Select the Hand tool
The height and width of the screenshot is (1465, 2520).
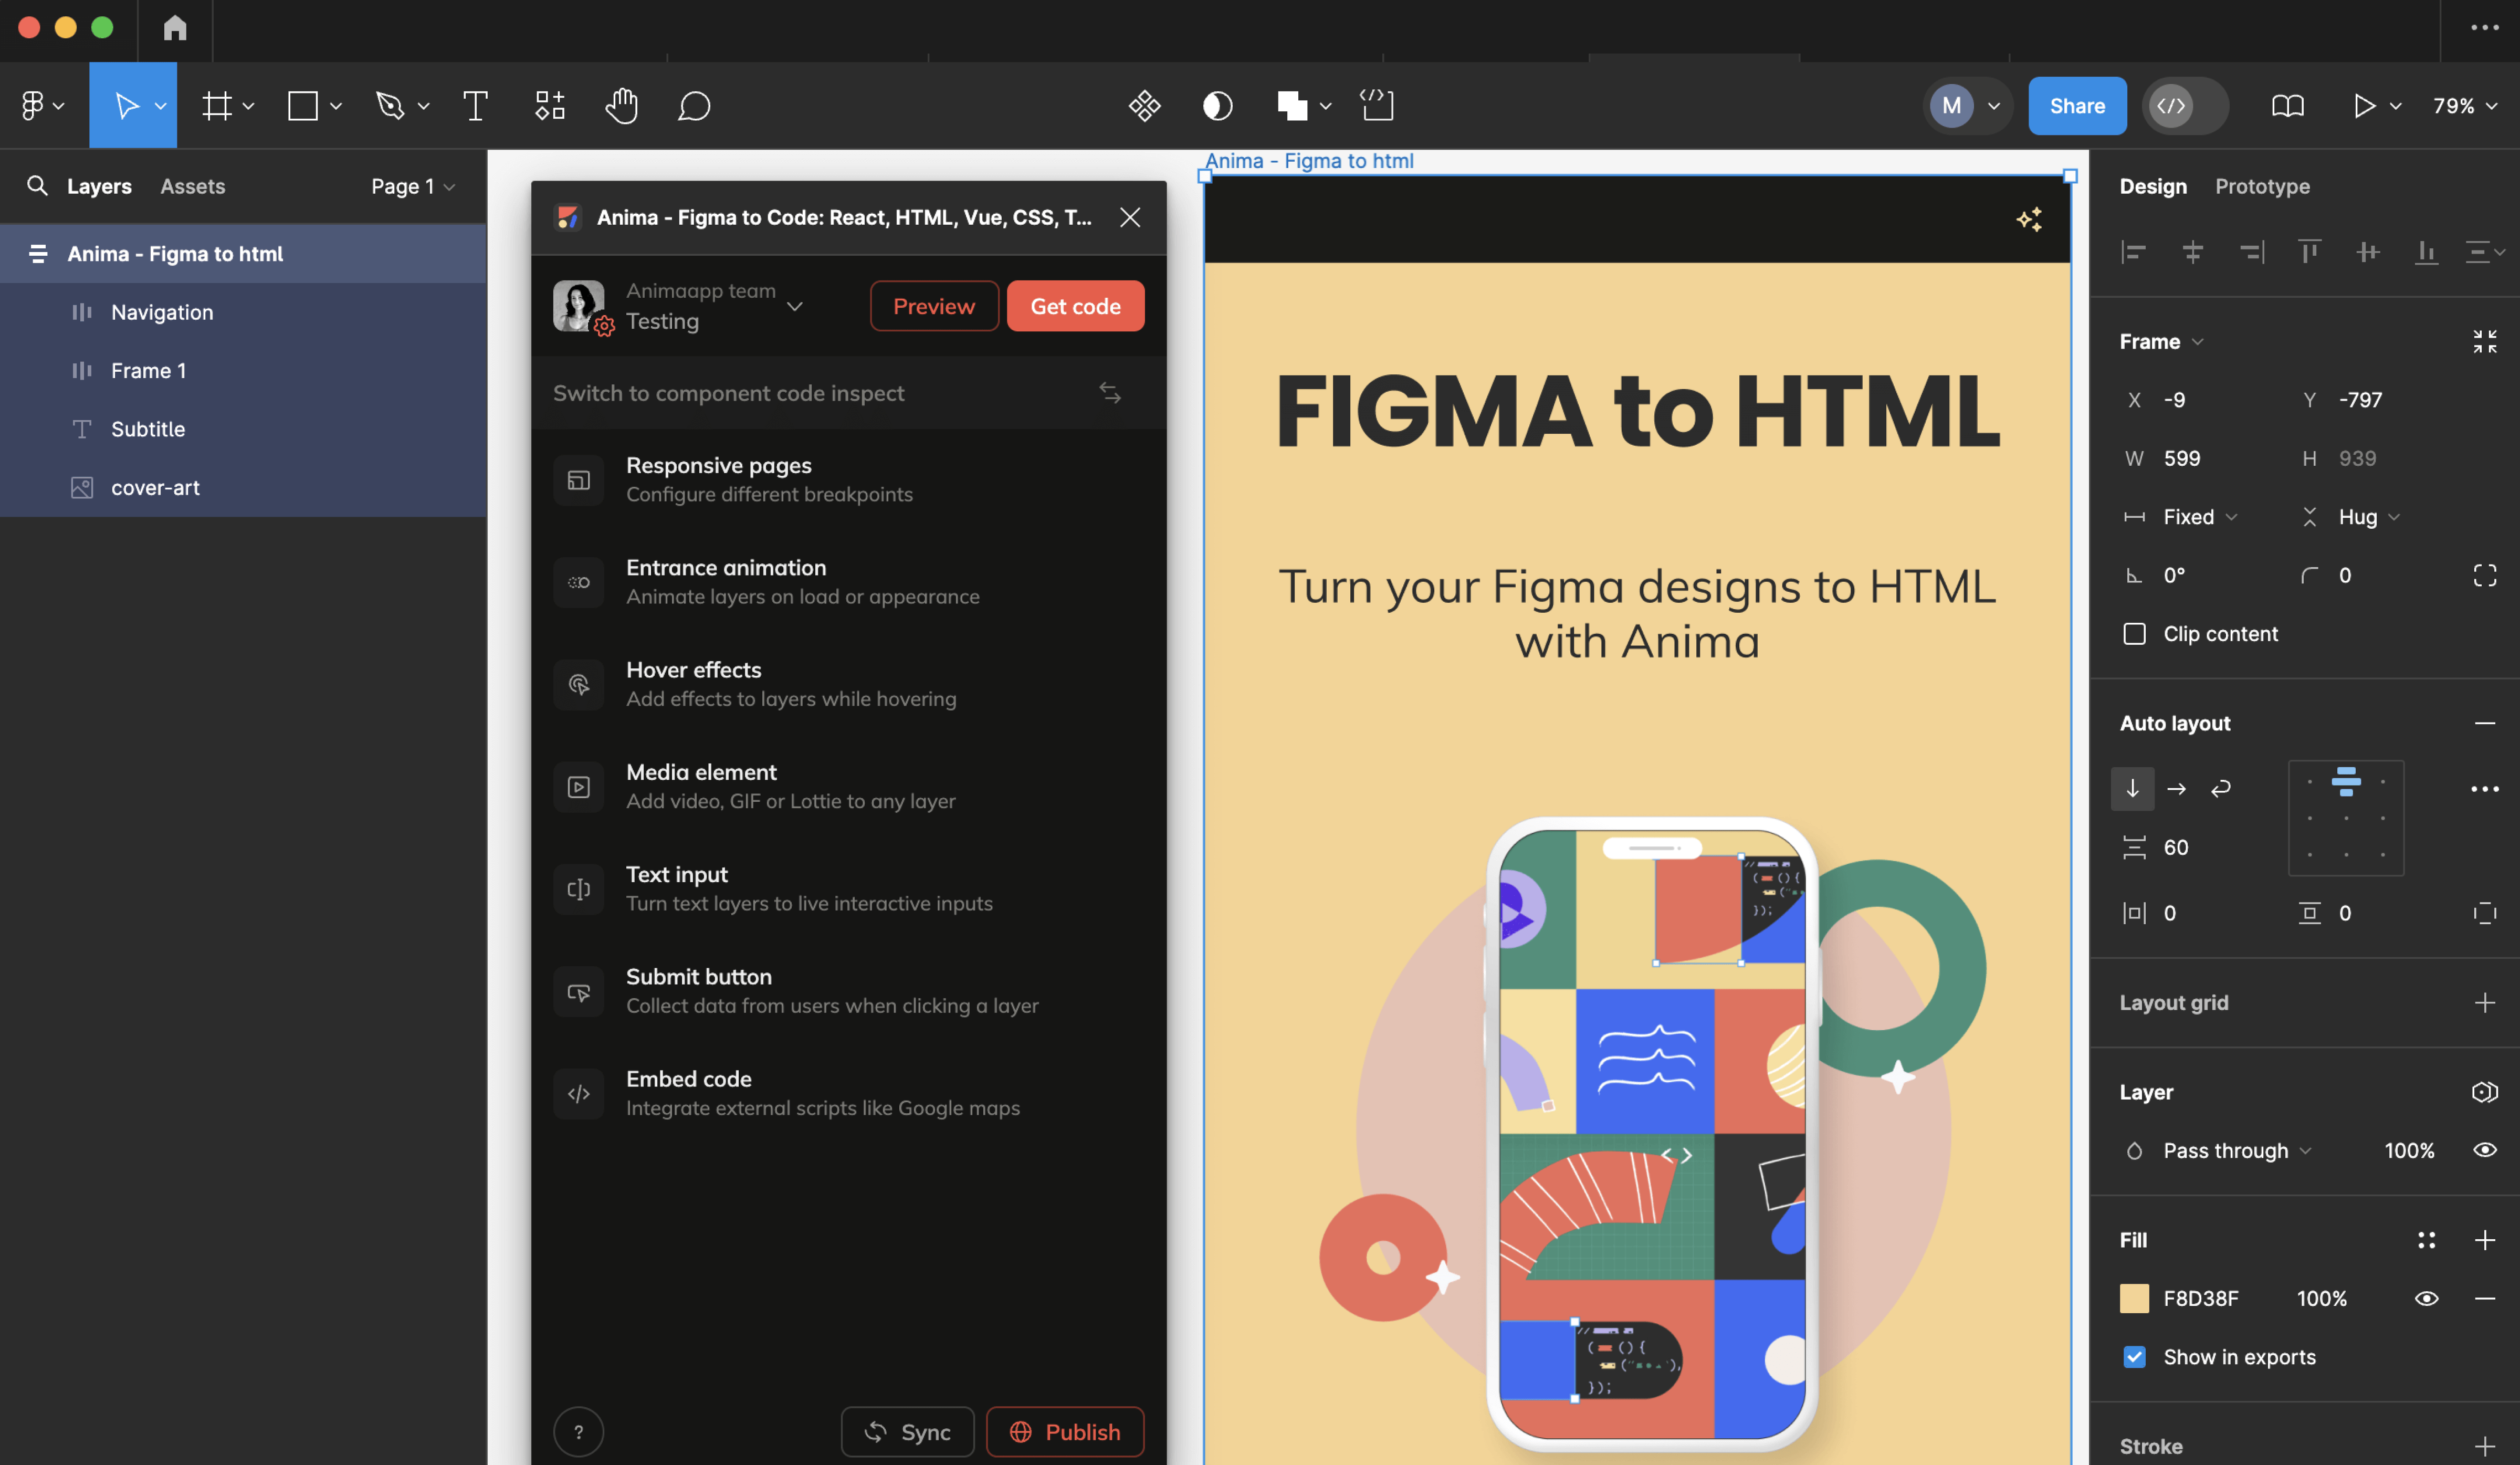621,105
